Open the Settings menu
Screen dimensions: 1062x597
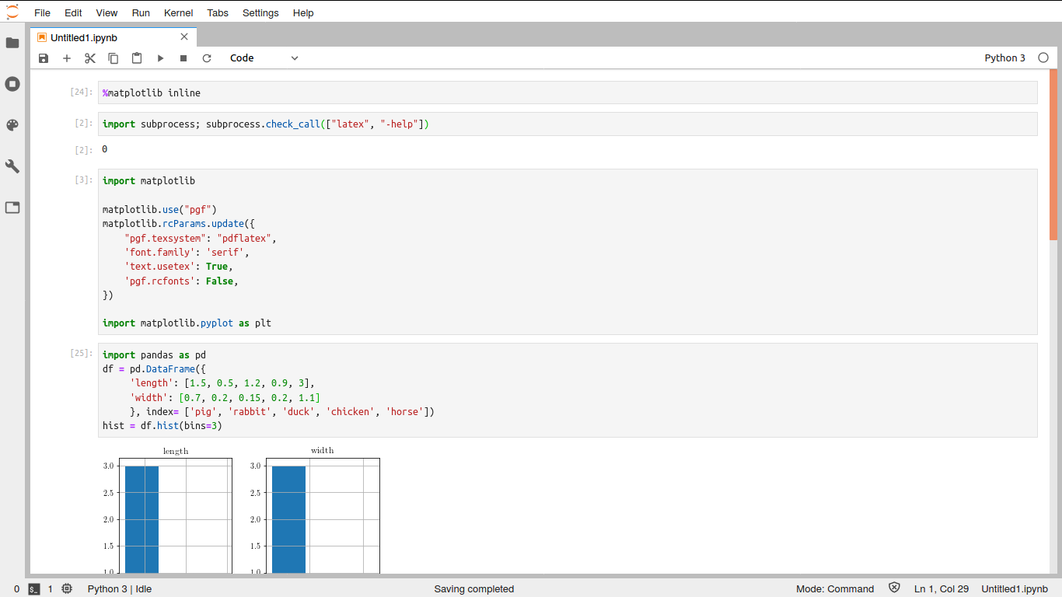[x=260, y=12]
